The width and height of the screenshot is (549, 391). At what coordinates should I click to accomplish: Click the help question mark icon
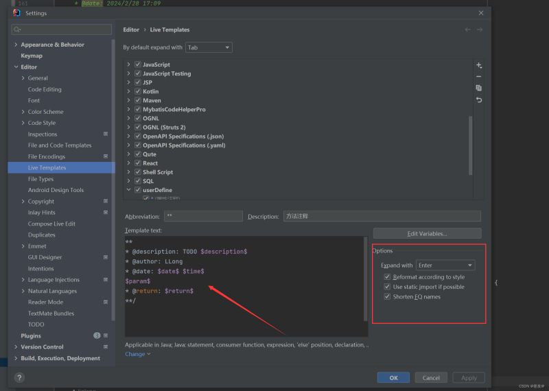pyautogui.click(x=19, y=377)
